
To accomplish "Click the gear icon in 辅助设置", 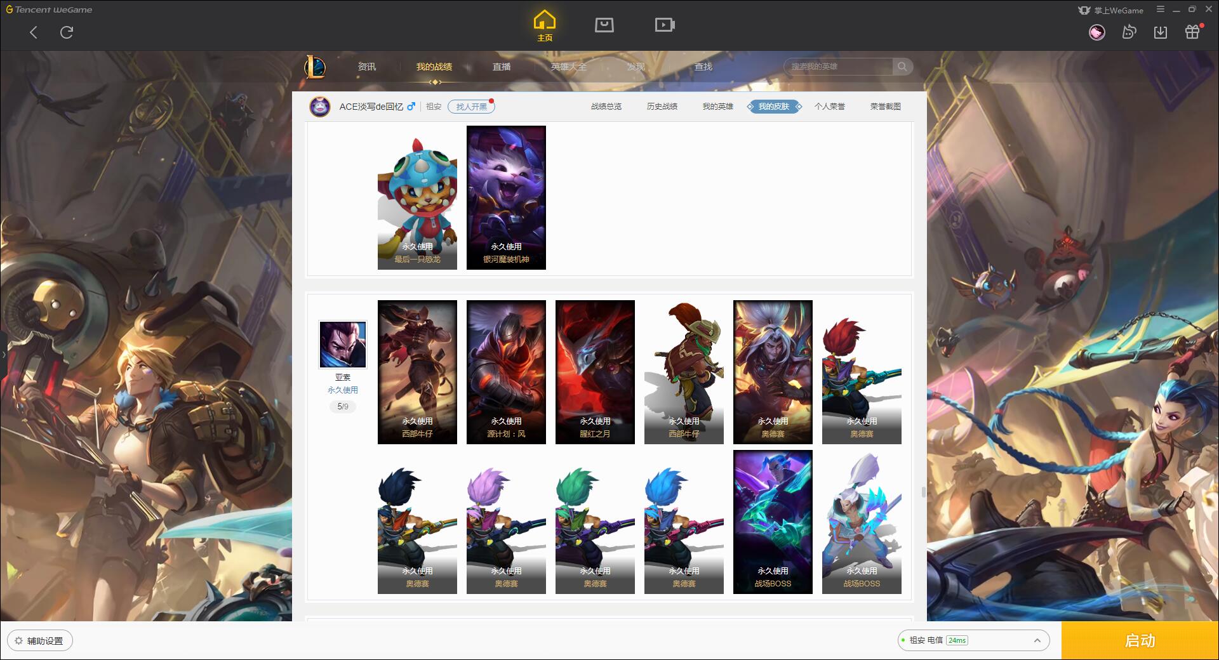I will coord(18,641).
